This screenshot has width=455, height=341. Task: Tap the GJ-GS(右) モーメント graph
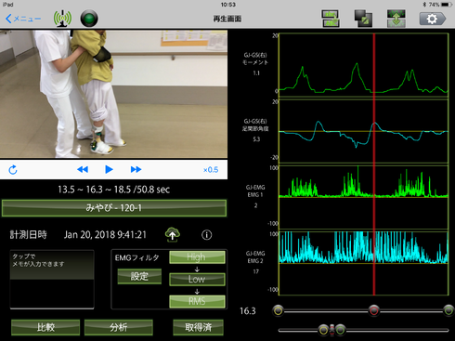coord(364,65)
